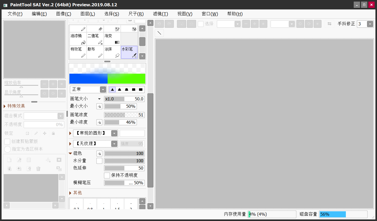Open the 选择(S) menu
The image size is (377, 221).
[x=112, y=14]
